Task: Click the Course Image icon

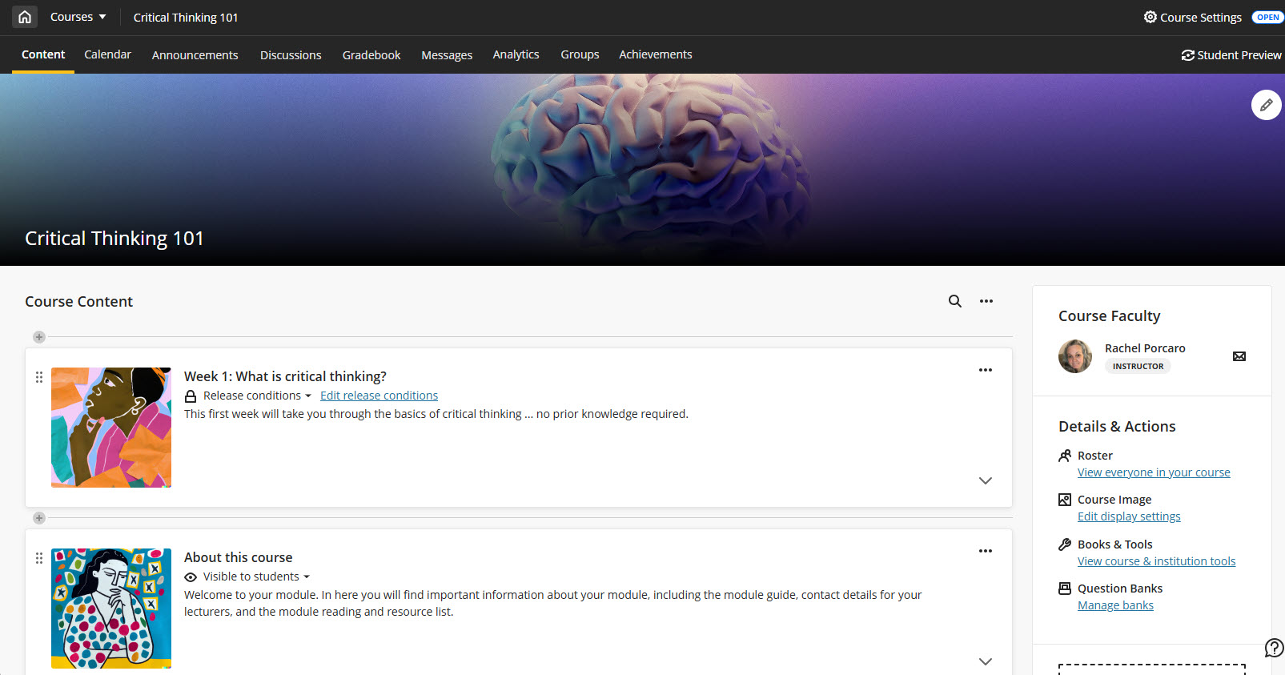Action: coord(1065,500)
